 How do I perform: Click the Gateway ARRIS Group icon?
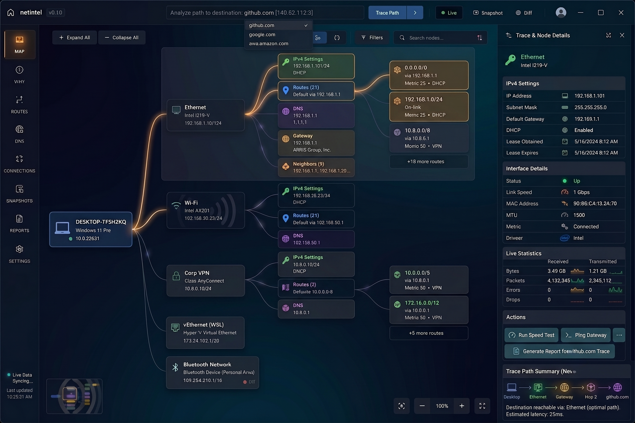tap(286, 139)
